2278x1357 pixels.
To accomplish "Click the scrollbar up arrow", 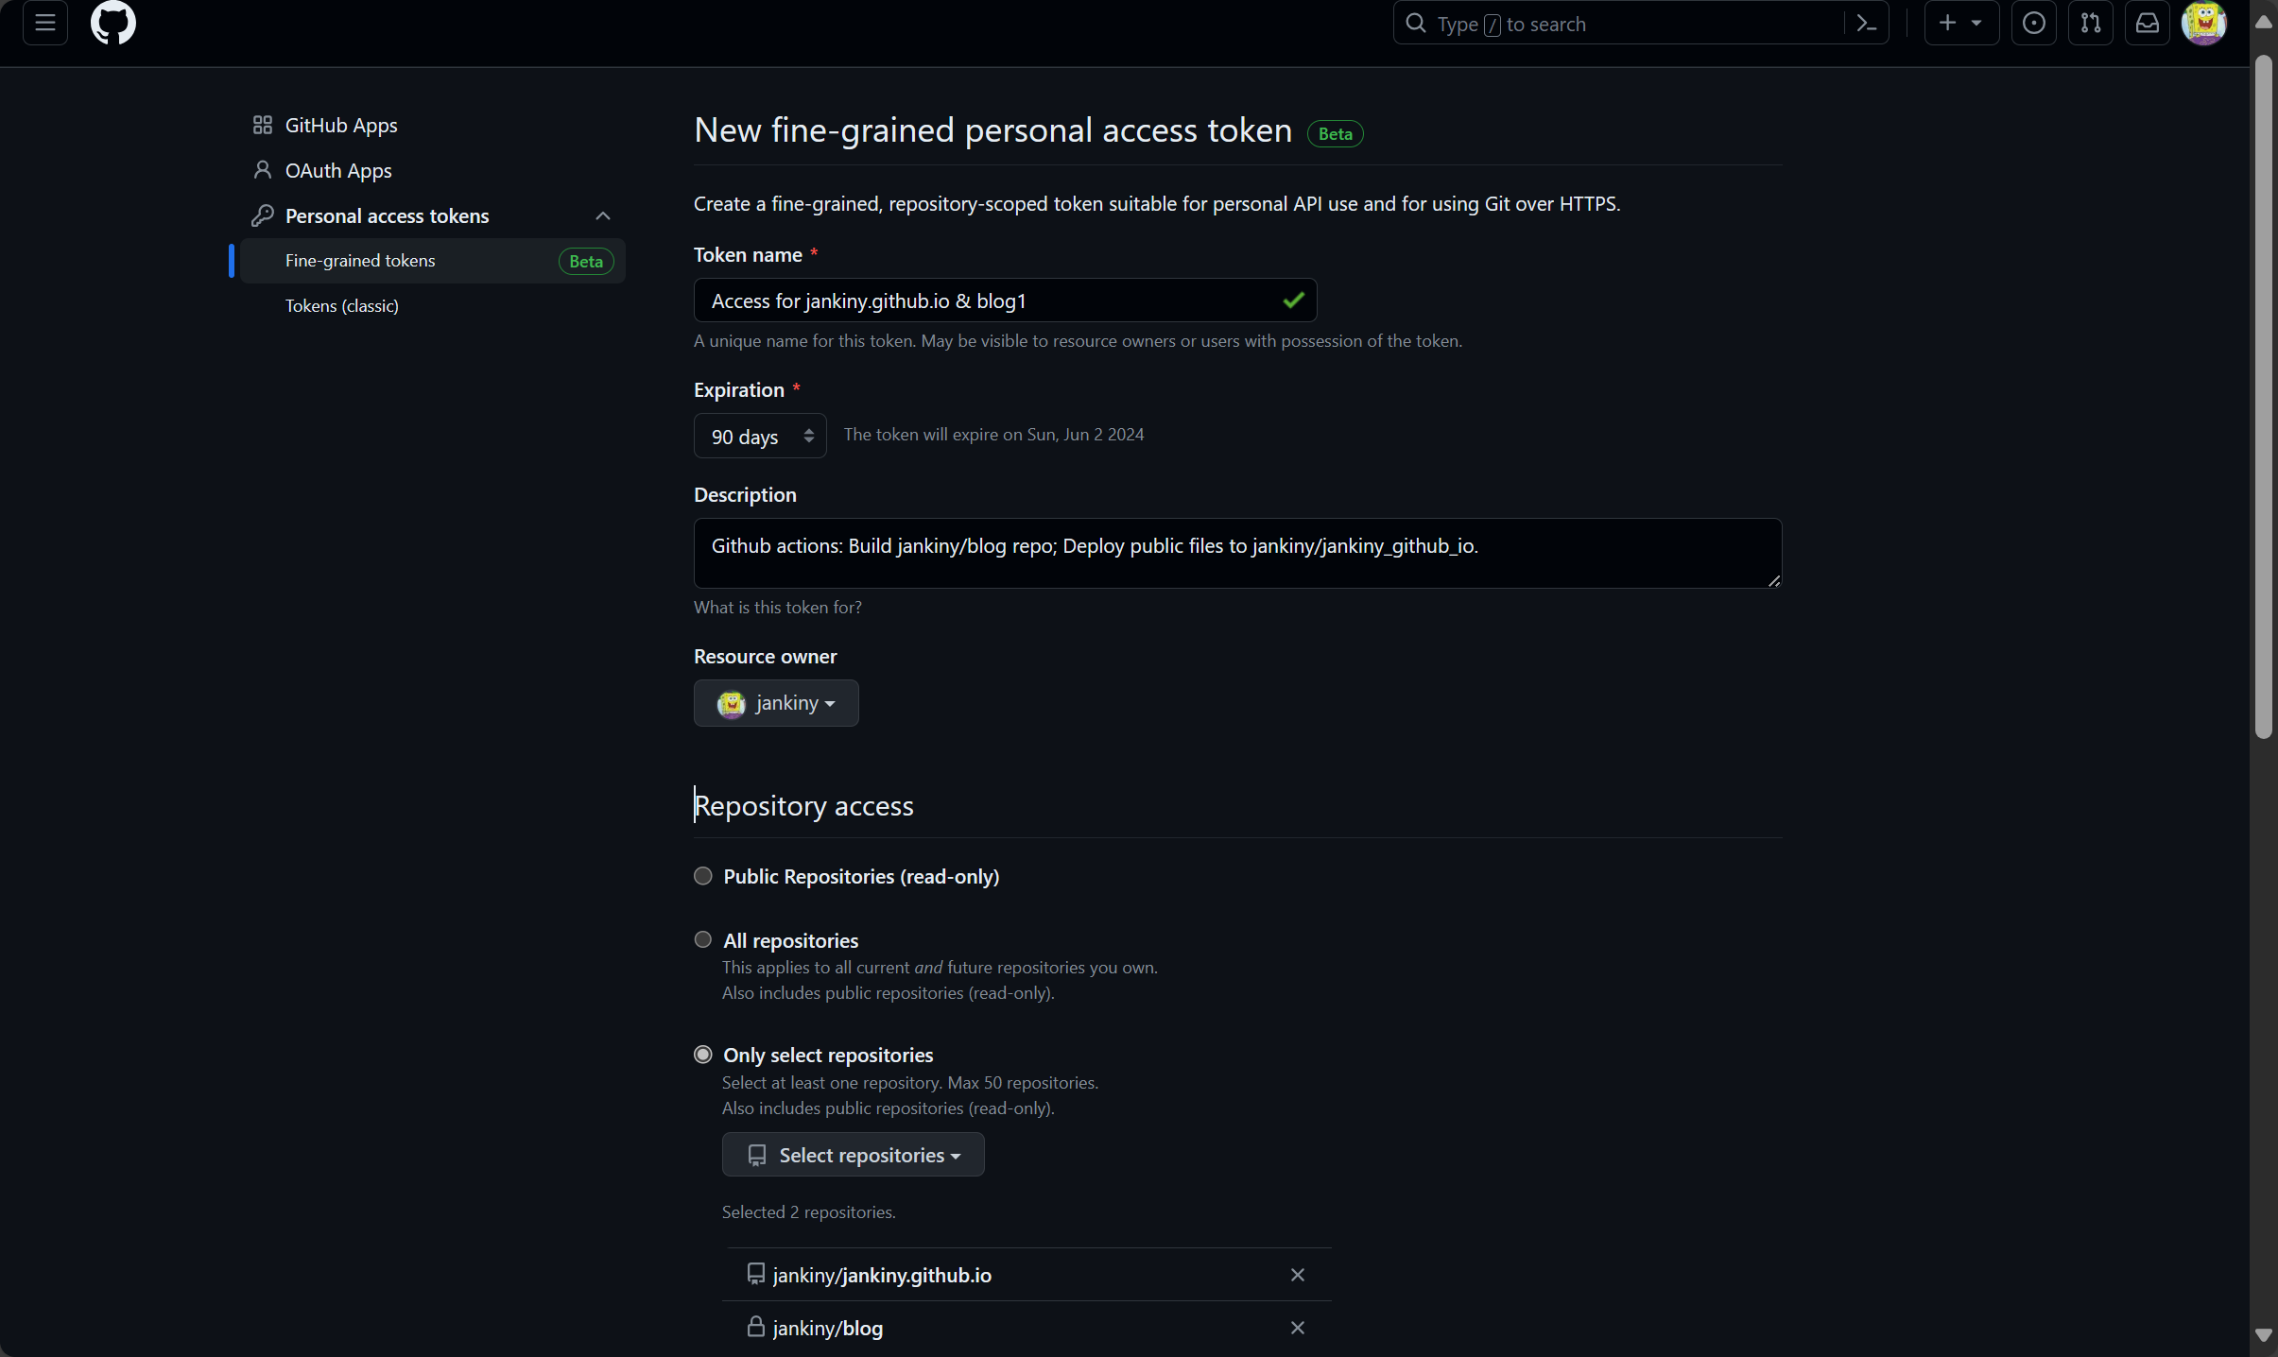I will [x=2263, y=23].
